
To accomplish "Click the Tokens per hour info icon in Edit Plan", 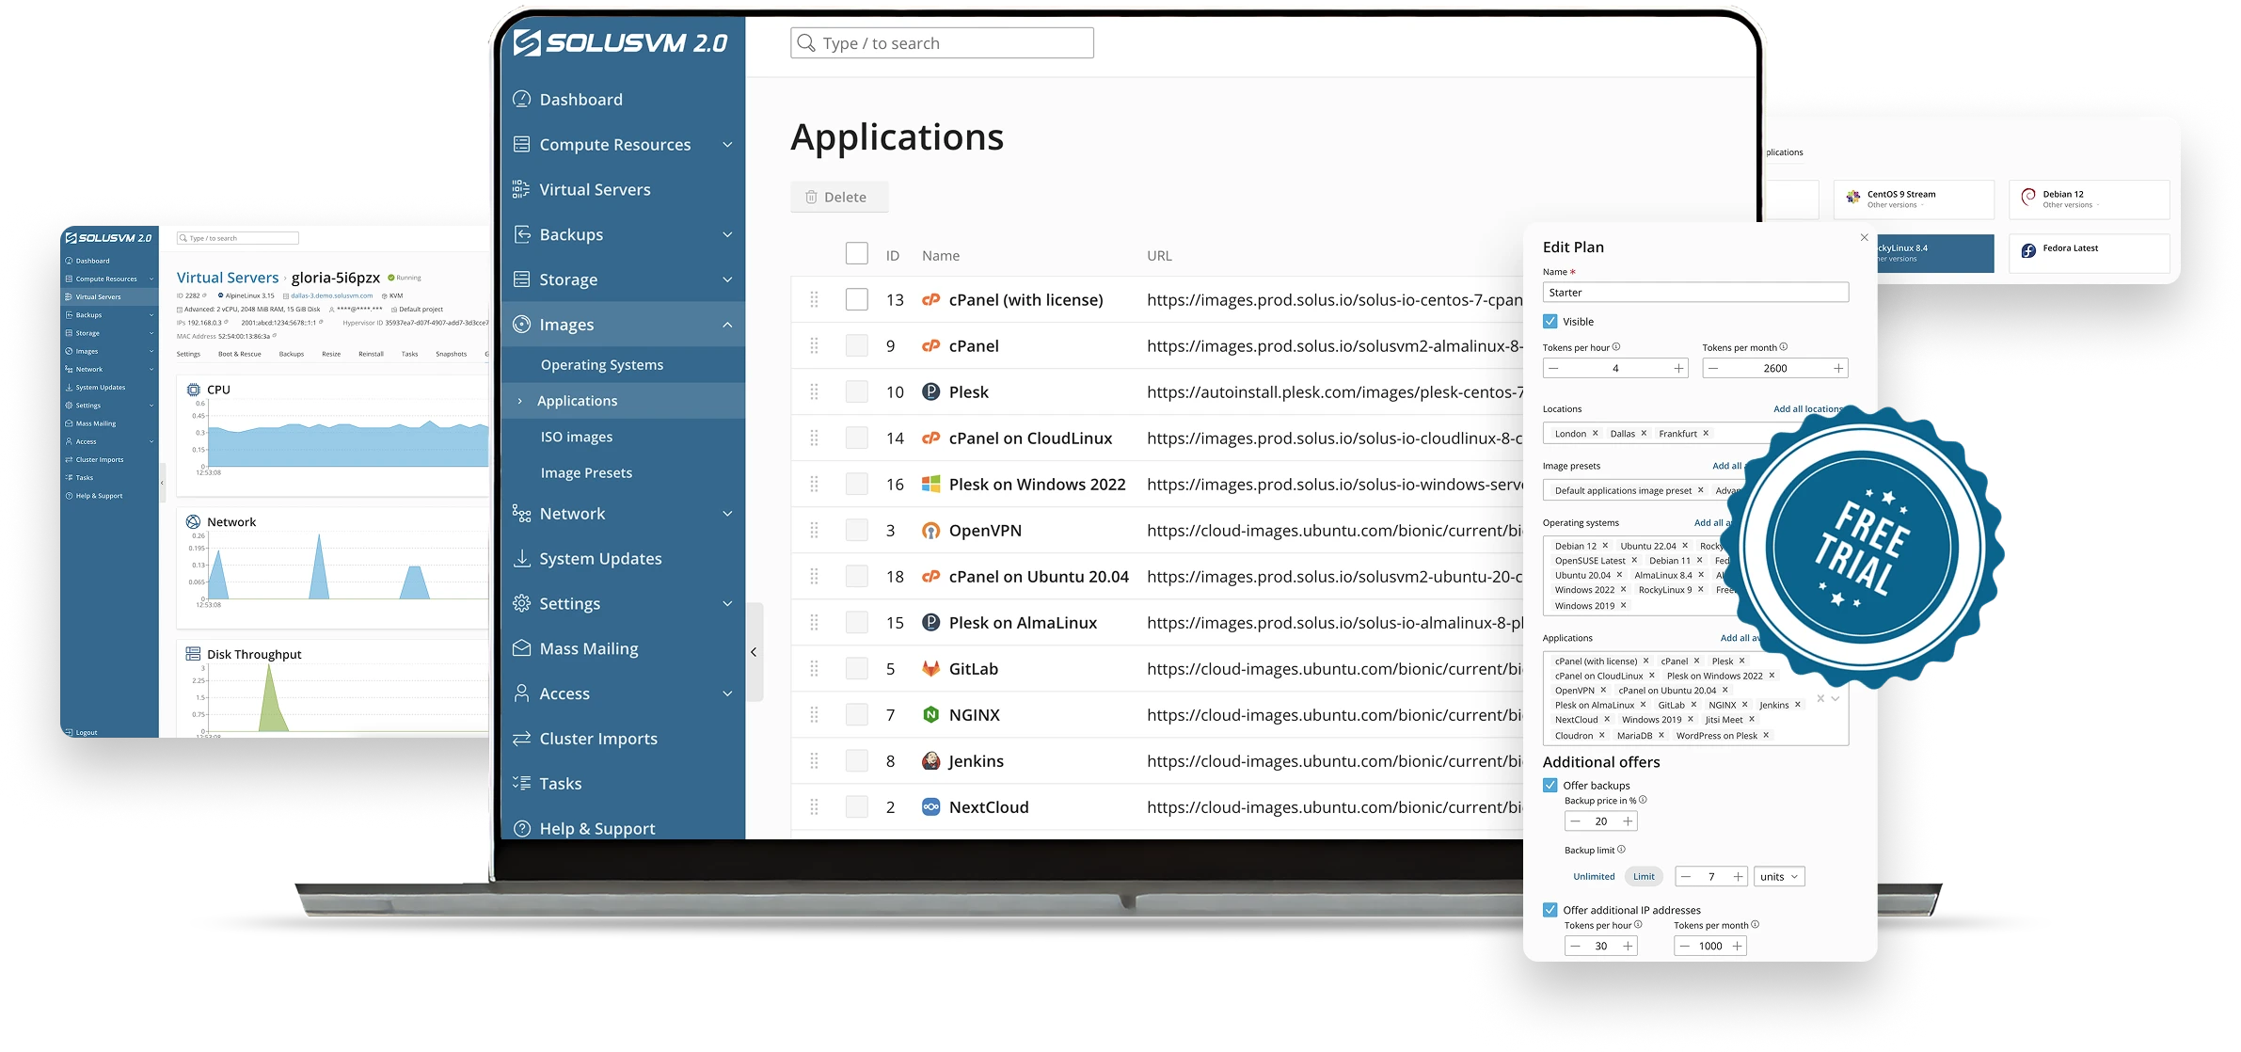I will click(1616, 346).
